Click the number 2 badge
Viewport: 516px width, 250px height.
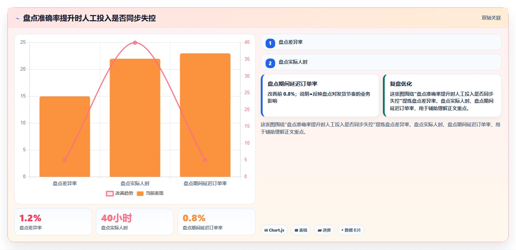pyautogui.click(x=270, y=63)
